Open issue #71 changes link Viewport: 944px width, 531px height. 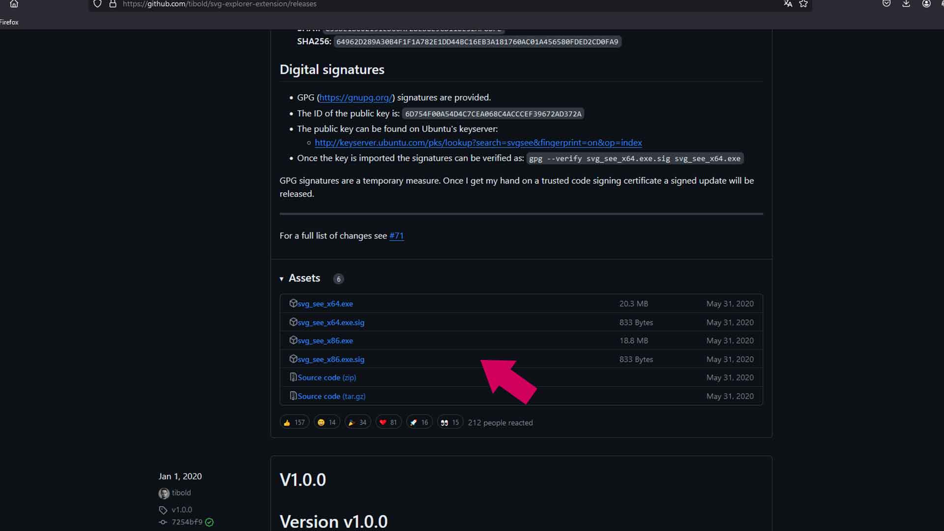(x=396, y=236)
